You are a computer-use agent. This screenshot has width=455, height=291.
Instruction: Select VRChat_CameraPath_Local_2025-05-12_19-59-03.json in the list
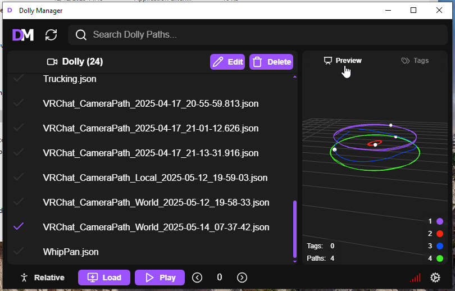click(155, 178)
